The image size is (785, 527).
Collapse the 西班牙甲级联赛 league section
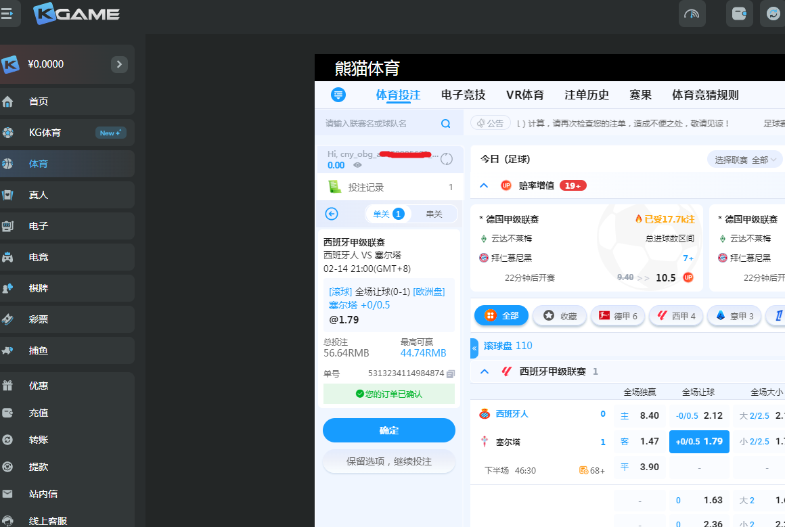(x=484, y=371)
